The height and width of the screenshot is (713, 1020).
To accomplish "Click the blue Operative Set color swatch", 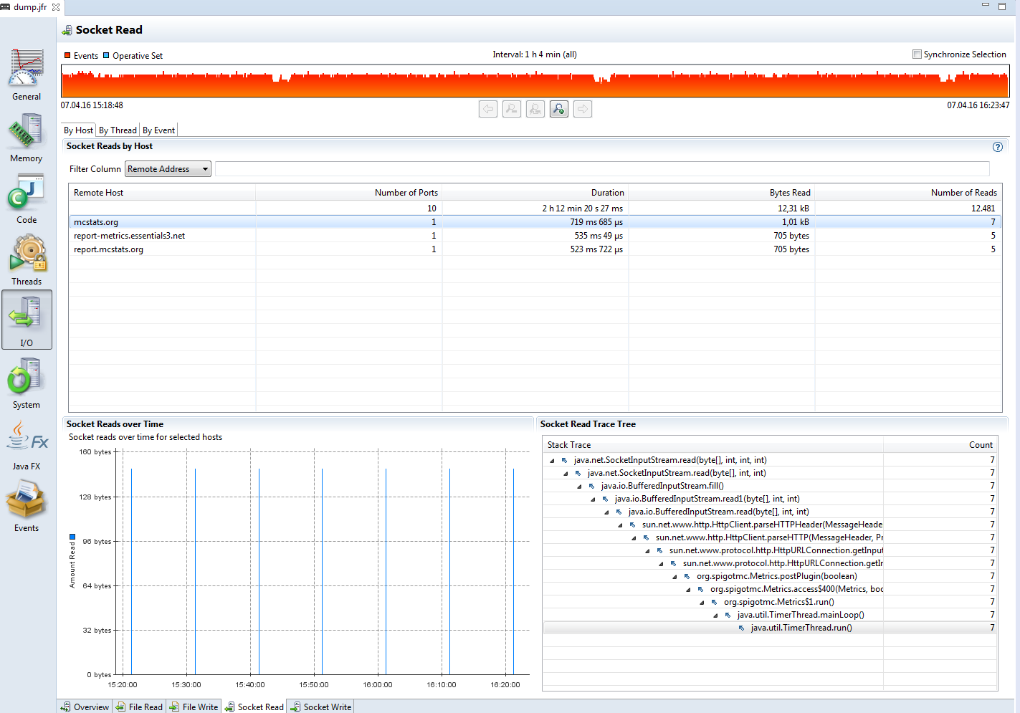I will pos(105,55).
